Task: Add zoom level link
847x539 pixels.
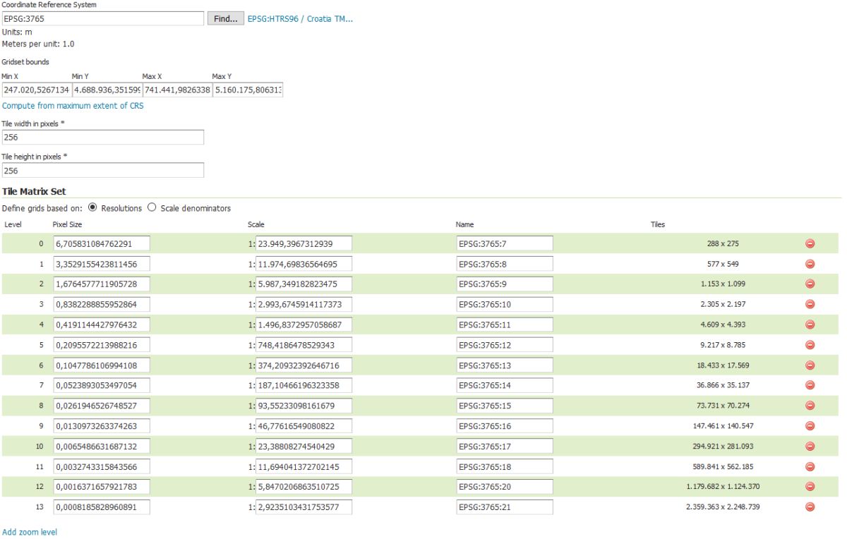Action: (30, 532)
